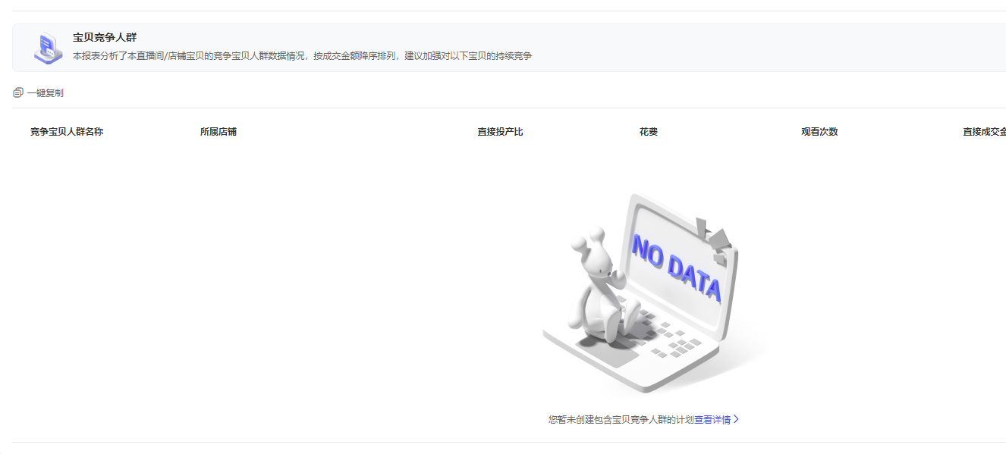The width and height of the screenshot is (1006, 454).
Task: Click the 宝贝竞争人群 report icon
Action: pos(48,48)
